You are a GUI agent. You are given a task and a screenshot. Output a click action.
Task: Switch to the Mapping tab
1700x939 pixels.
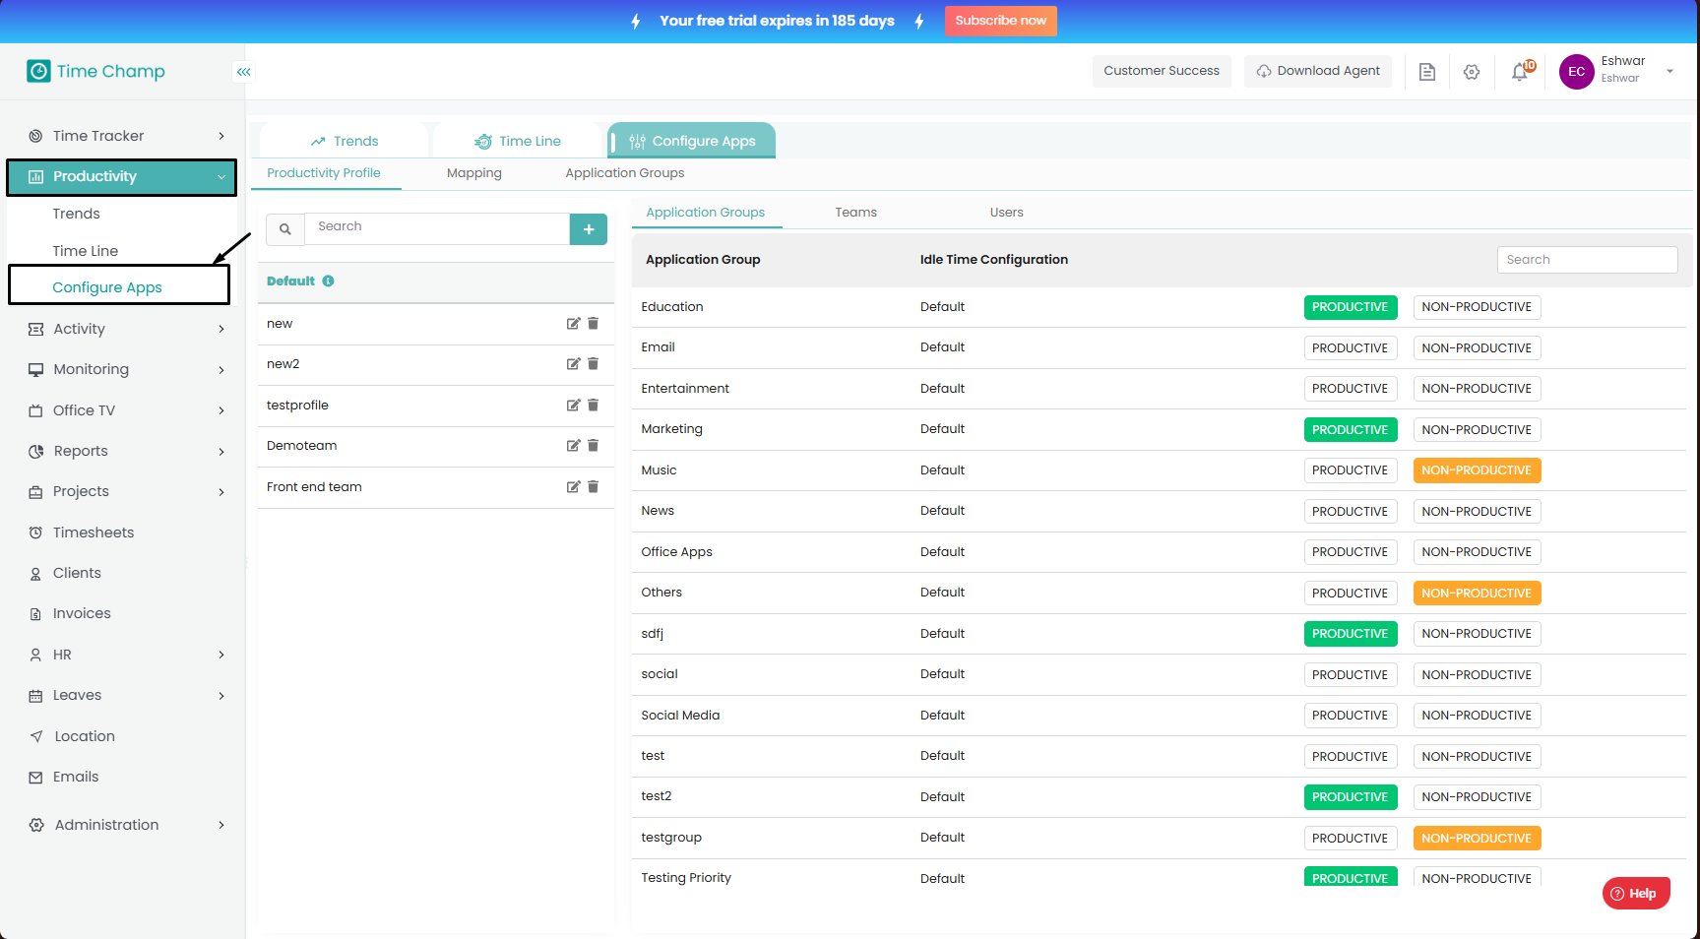(x=473, y=173)
